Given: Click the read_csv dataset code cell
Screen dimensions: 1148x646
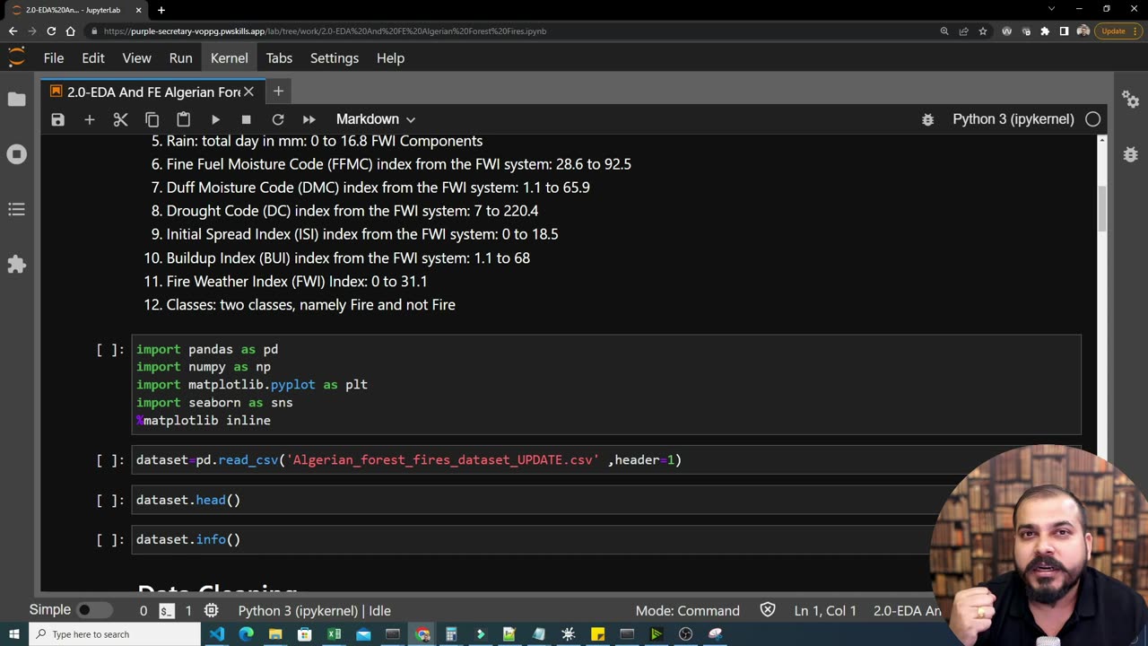Looking at the screenshot, I should pyautogui.click(x=606, y=460).
